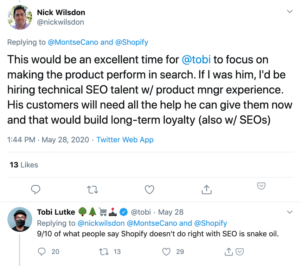Image resolution: width=301 pixels, height=266 pixels.
Task: Save Tobi Lutke's reply to Pocket
Action: tap(239, 252)
